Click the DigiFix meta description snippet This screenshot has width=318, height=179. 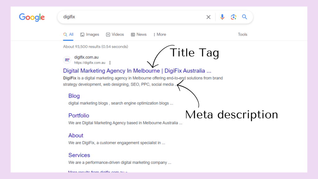(x=143, y=81)
